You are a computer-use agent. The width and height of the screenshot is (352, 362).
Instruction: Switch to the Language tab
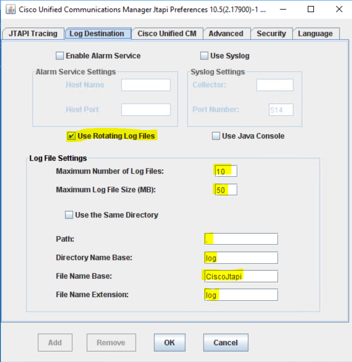(x=316, y=34)
